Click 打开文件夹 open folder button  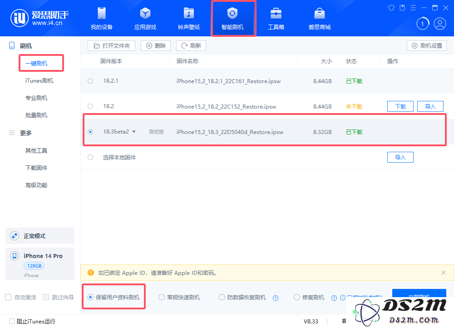point(112,46)
